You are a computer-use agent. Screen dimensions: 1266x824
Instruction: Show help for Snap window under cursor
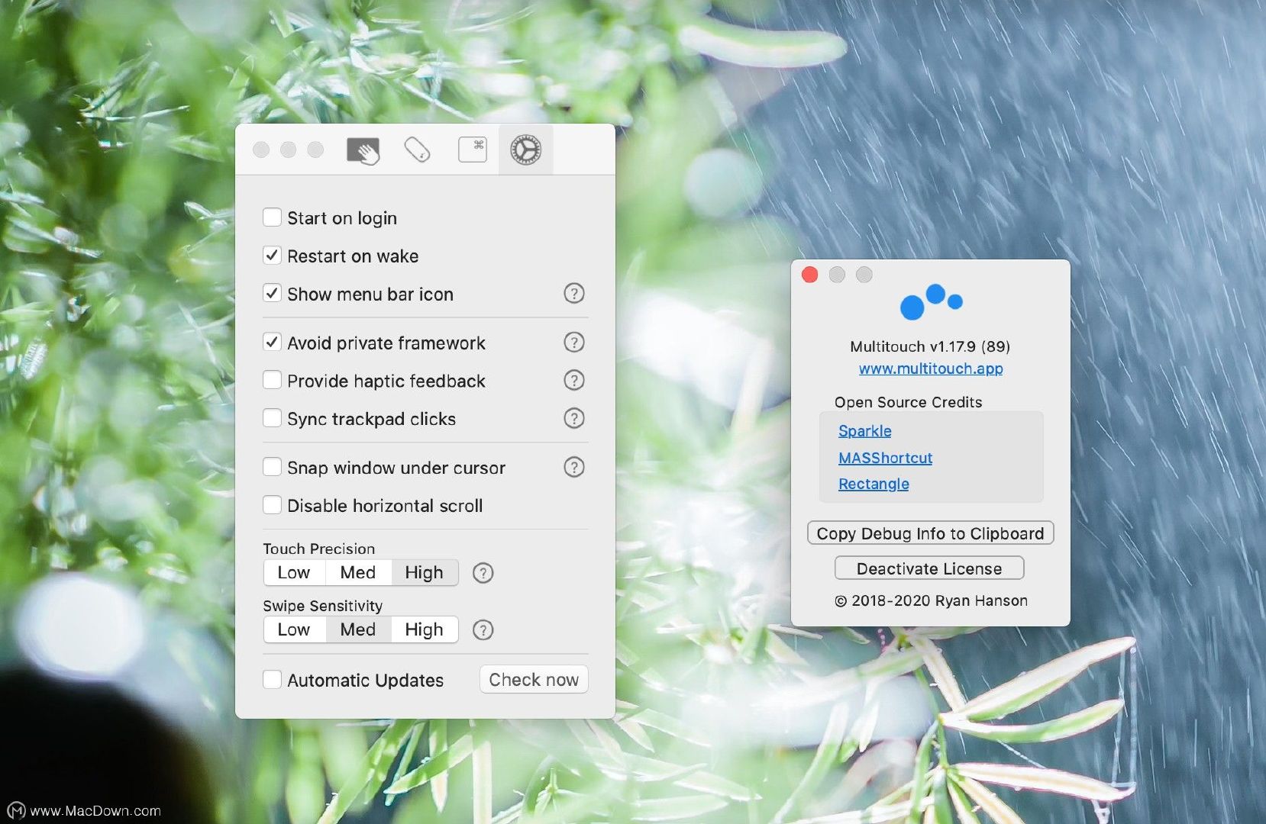[x=574, y=467]
